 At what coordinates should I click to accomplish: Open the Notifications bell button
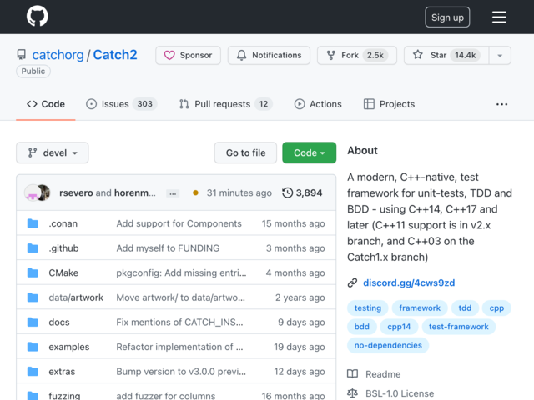(269, 55)
